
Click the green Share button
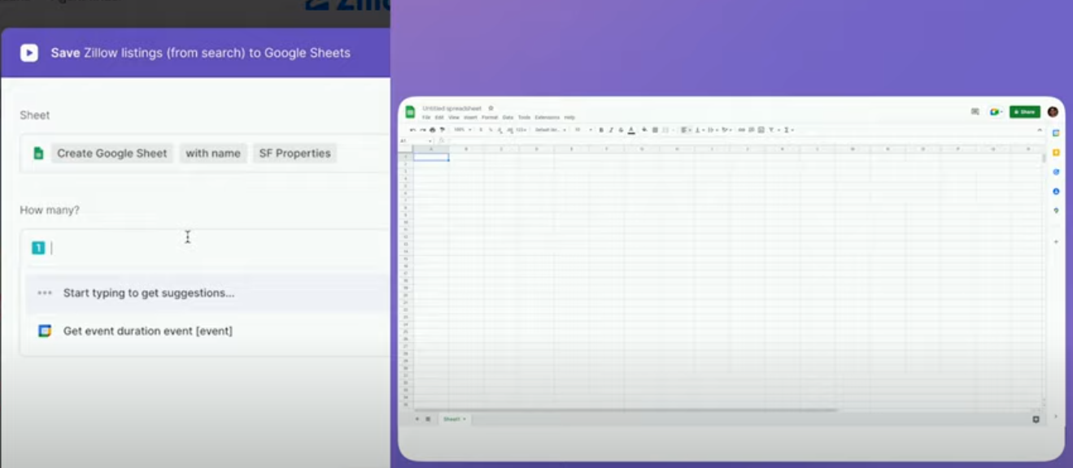point(1025,111)
